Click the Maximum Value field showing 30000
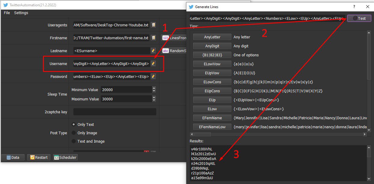The height and width of the screenshot is (184, 374). (x=126, y=99)
